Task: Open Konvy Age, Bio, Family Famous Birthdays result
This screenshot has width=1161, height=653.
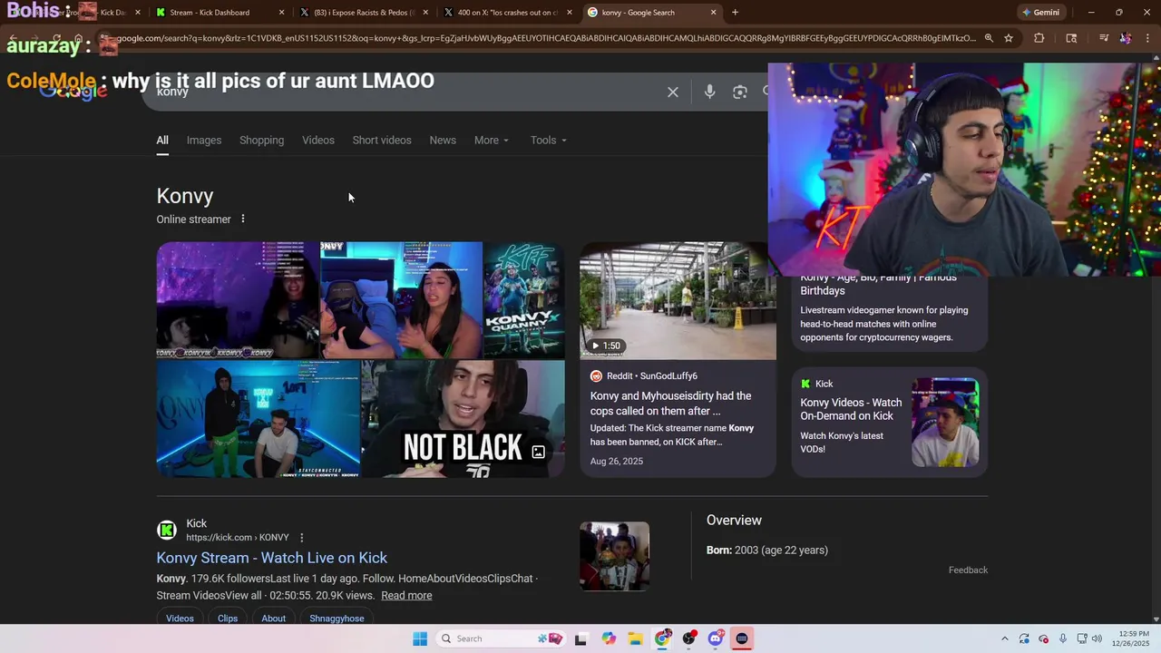Action: pyautogui.click(x=878, y=284)
